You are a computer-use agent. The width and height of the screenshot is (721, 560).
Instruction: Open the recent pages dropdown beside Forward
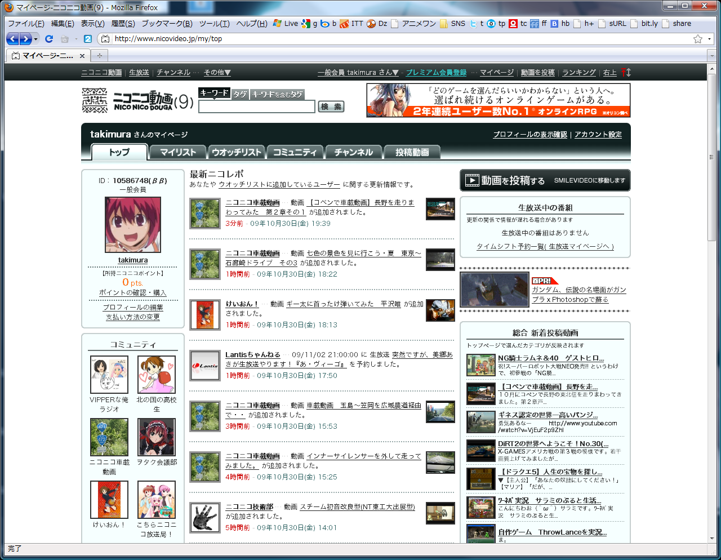click(x=36, y=39)
